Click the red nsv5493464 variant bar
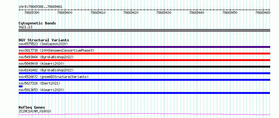The height and width of the screenshot is (118, 279). click(x=144, y=60)
